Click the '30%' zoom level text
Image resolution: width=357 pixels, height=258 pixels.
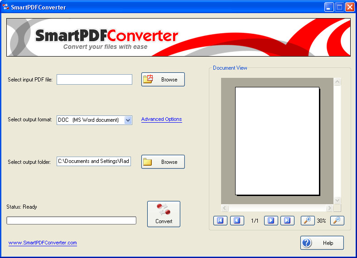coord(321,221)
